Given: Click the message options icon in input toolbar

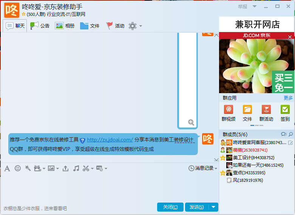Looking at the screenshot, I should [x=99, y=168].
